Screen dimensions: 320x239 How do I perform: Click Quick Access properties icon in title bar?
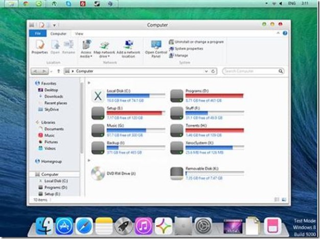[42, 25]
